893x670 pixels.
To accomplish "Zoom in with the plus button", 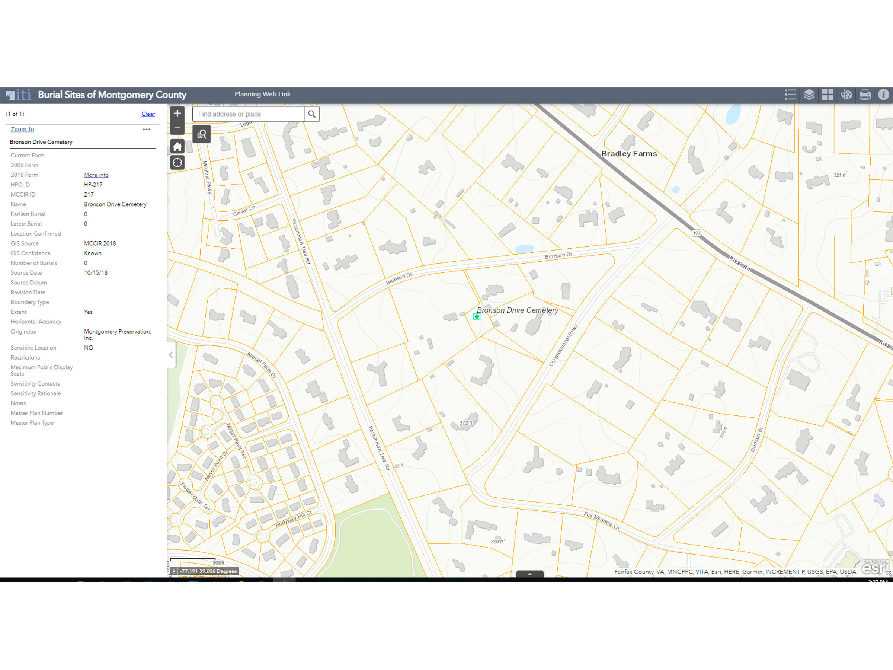I will [177, 114].
